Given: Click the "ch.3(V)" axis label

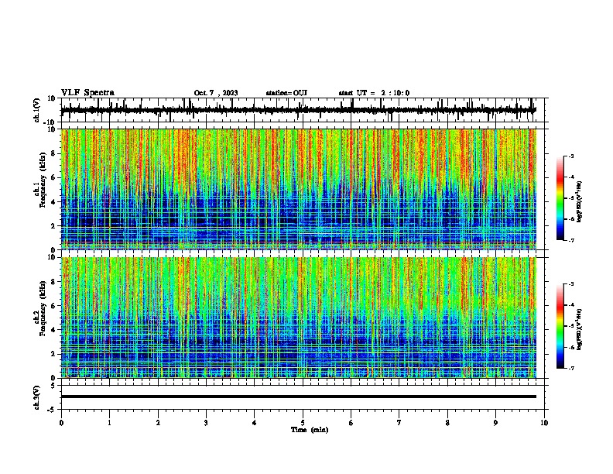Looking at the screenshot, I should [37, 397].
